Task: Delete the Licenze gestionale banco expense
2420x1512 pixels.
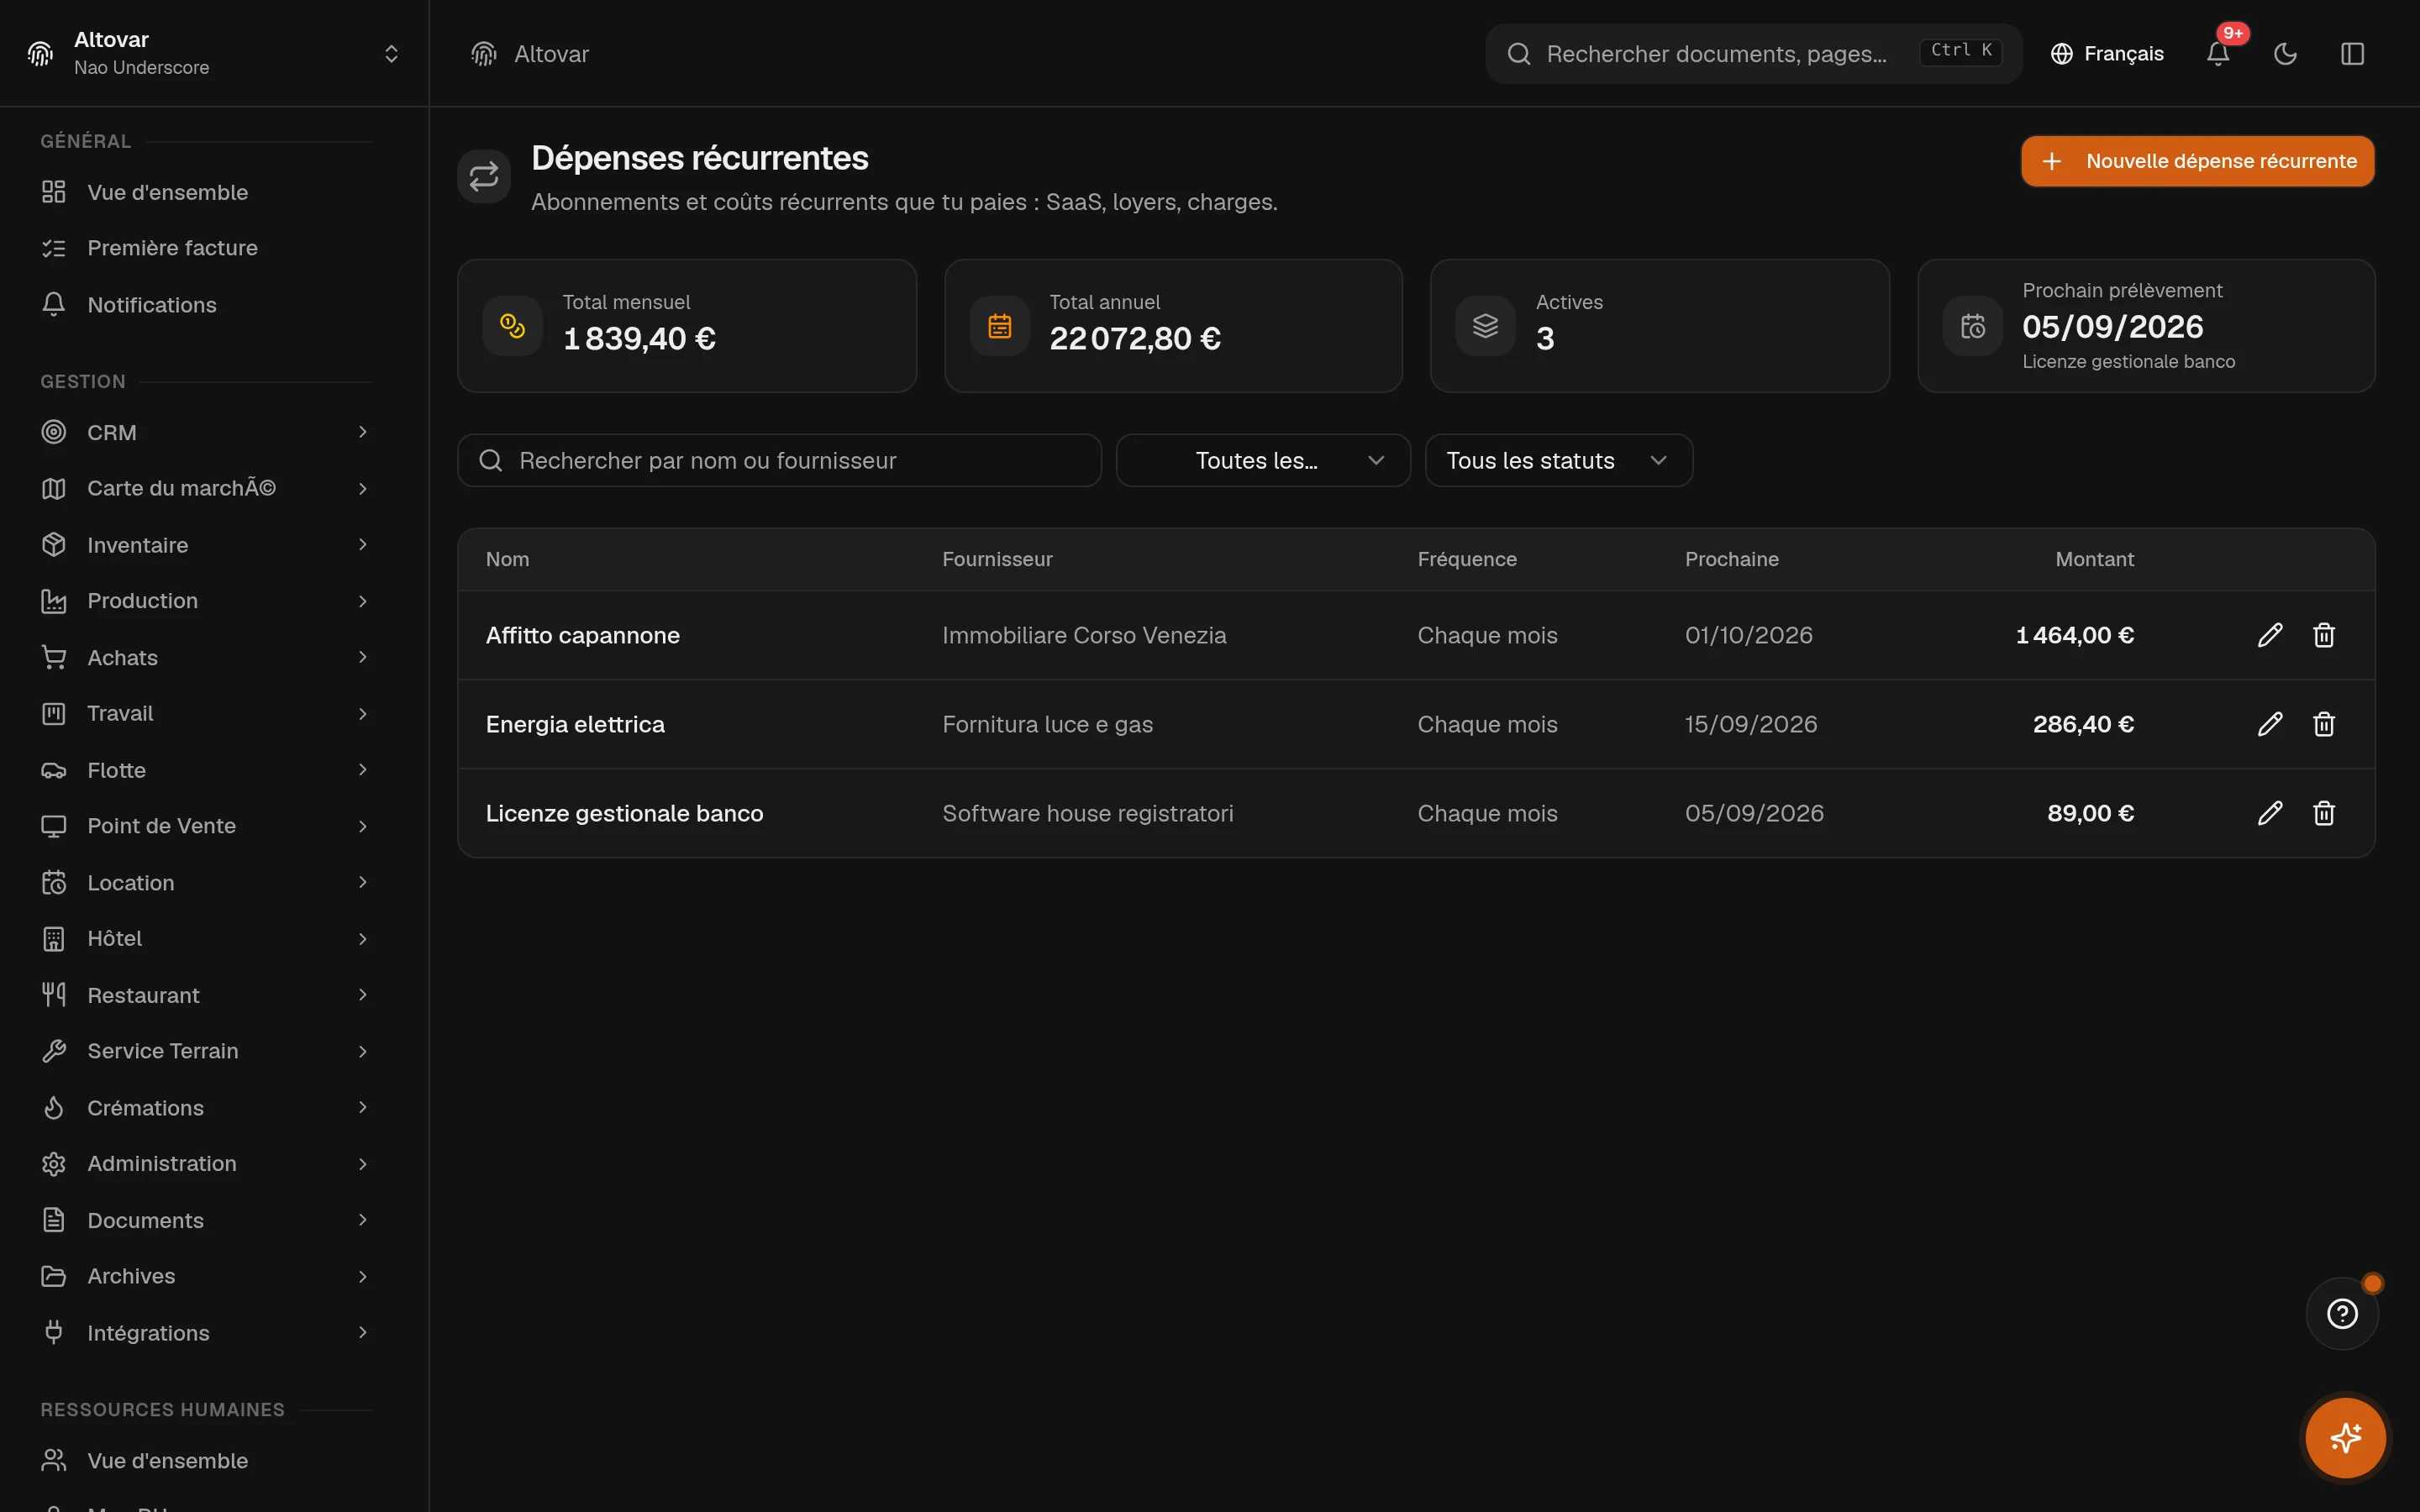Action: coord(2324,813)
